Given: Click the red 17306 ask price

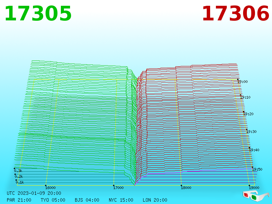Looking at the screenshot, I should coord(236,14).
